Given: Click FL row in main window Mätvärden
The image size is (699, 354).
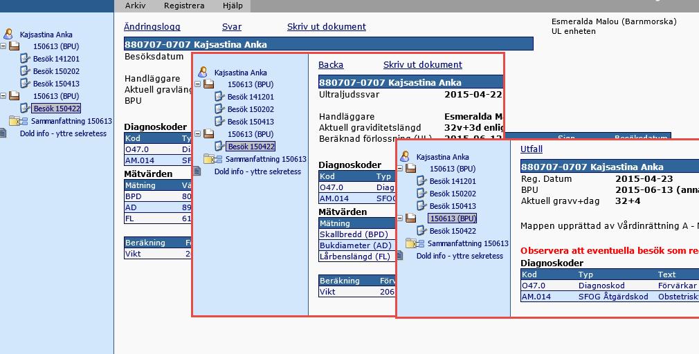Looking at the screenshot, I should pos(158,218).
